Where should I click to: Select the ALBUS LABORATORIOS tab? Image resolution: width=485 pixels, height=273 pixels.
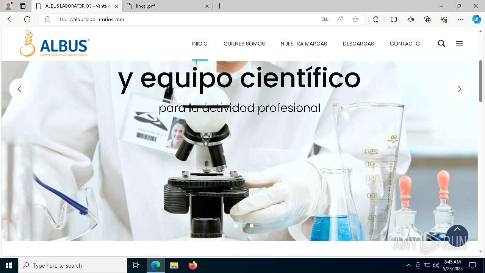point(77,6)
